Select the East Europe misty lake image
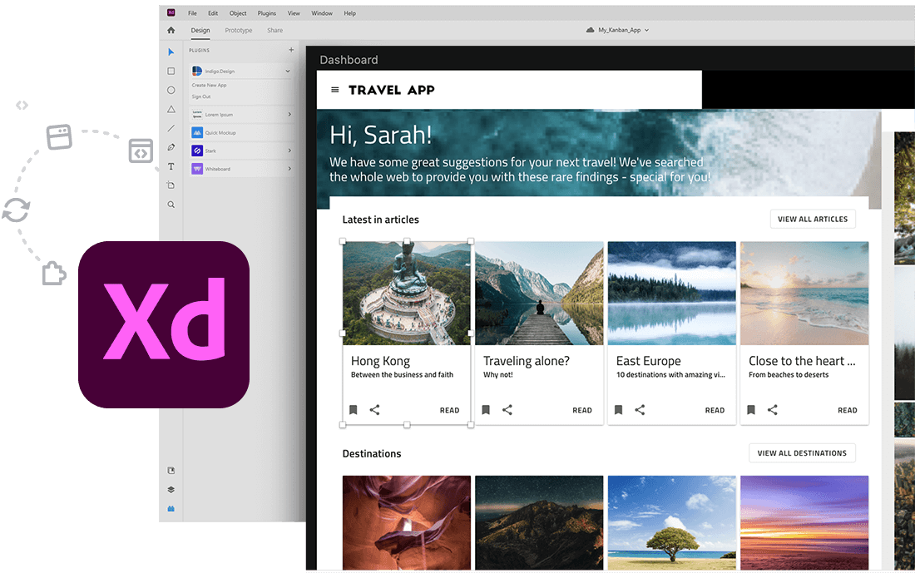915x573 pixels. [x=671, y=293]
